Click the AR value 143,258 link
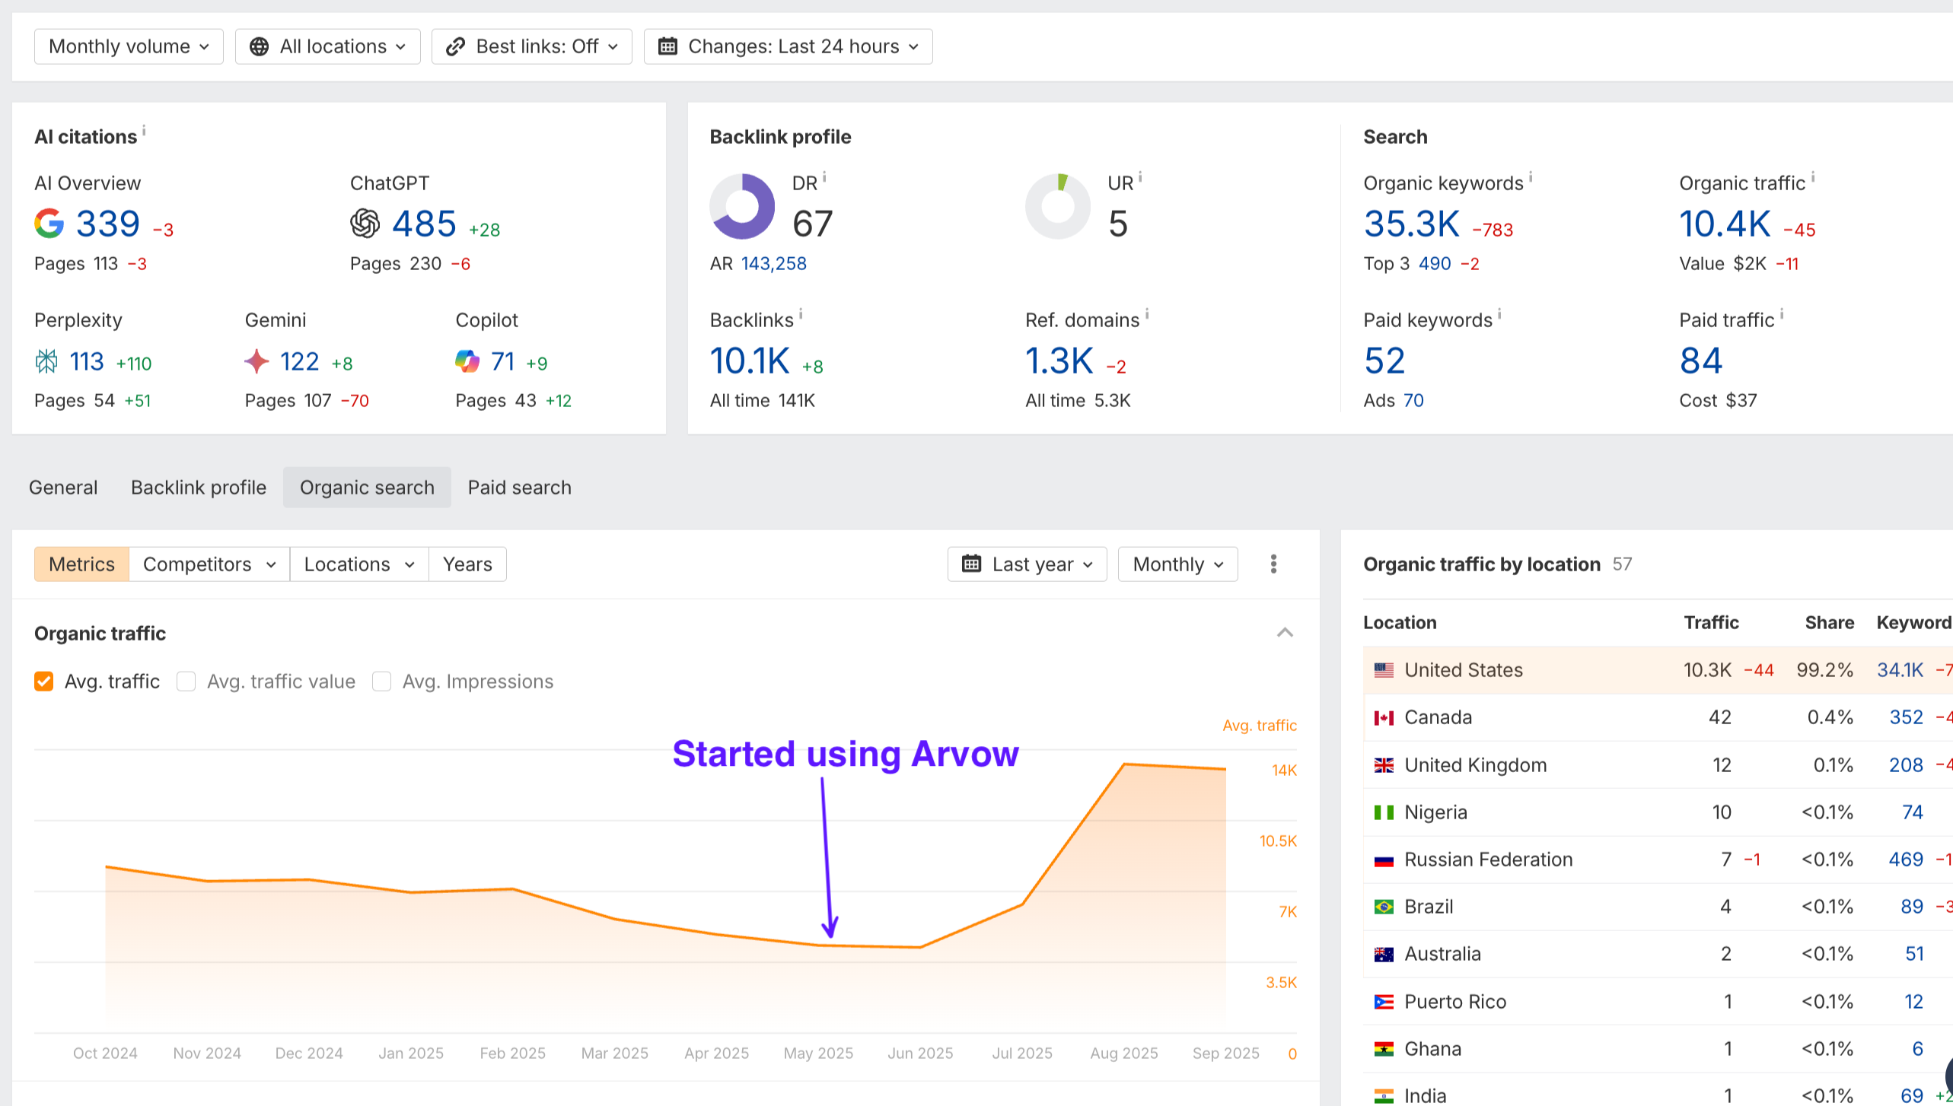 click(773, 264)
